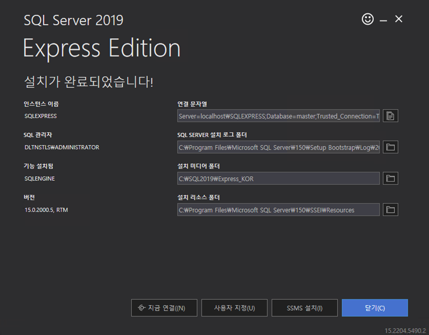Click the SQL Server 2019 title text
The image size is (429, 335).
(x=73, y=20)
